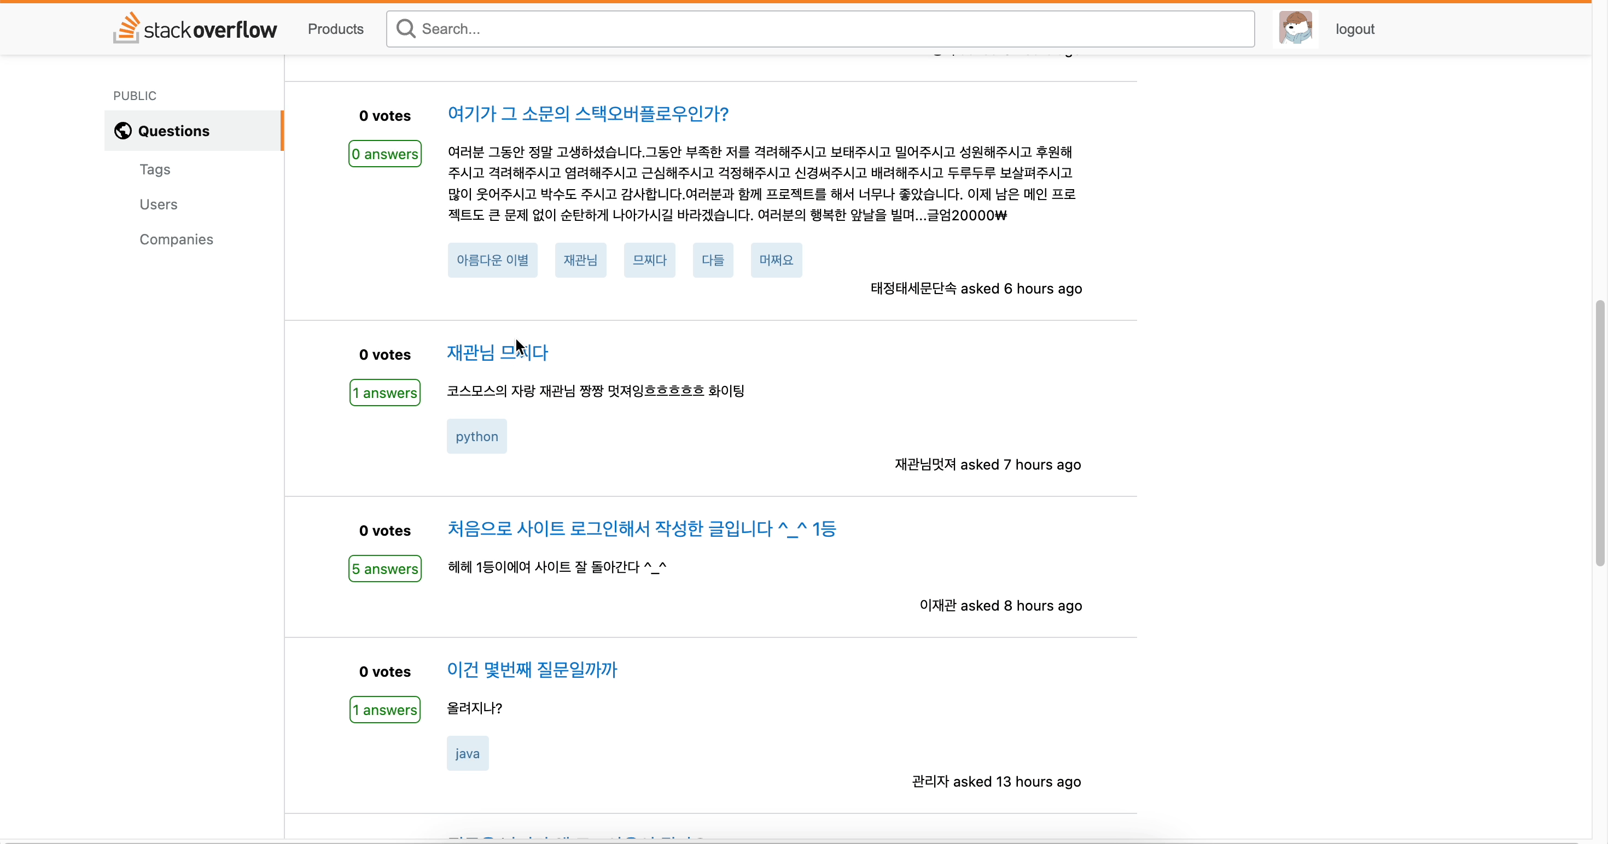Viewport: 1608px width, 844px height.
Task: Click the PUBLIC sidebar heading
Action: tap(135, 96)
